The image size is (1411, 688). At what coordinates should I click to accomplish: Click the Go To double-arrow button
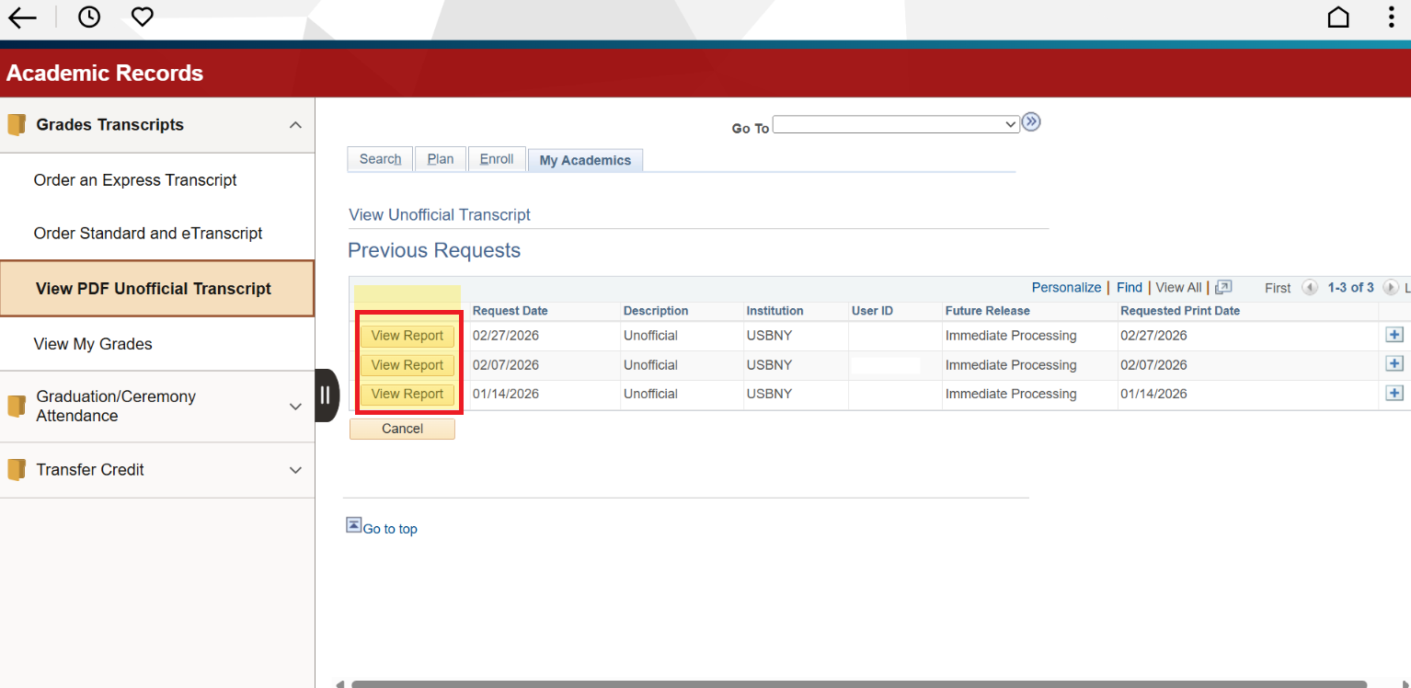[x=1030, y=122]
